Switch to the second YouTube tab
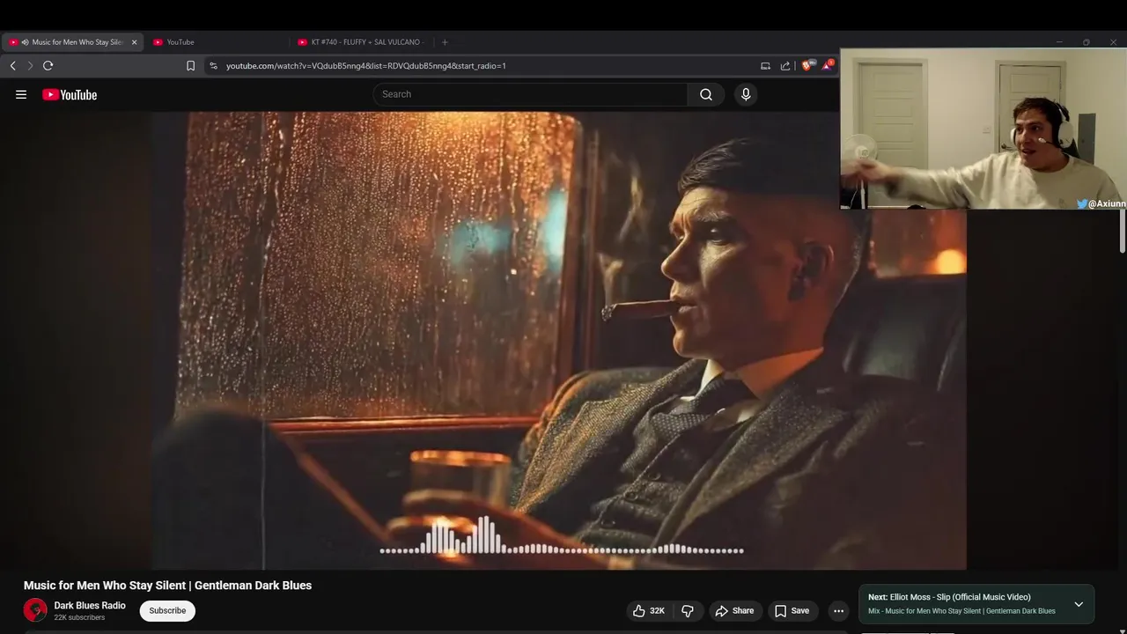The width and height of the screenshot is (1127, 634). [x=217, y=41]
